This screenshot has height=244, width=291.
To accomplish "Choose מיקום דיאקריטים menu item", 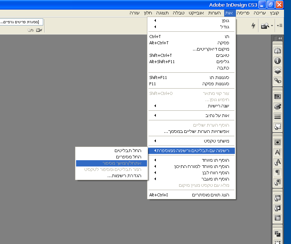I will (x=191, y=49).
